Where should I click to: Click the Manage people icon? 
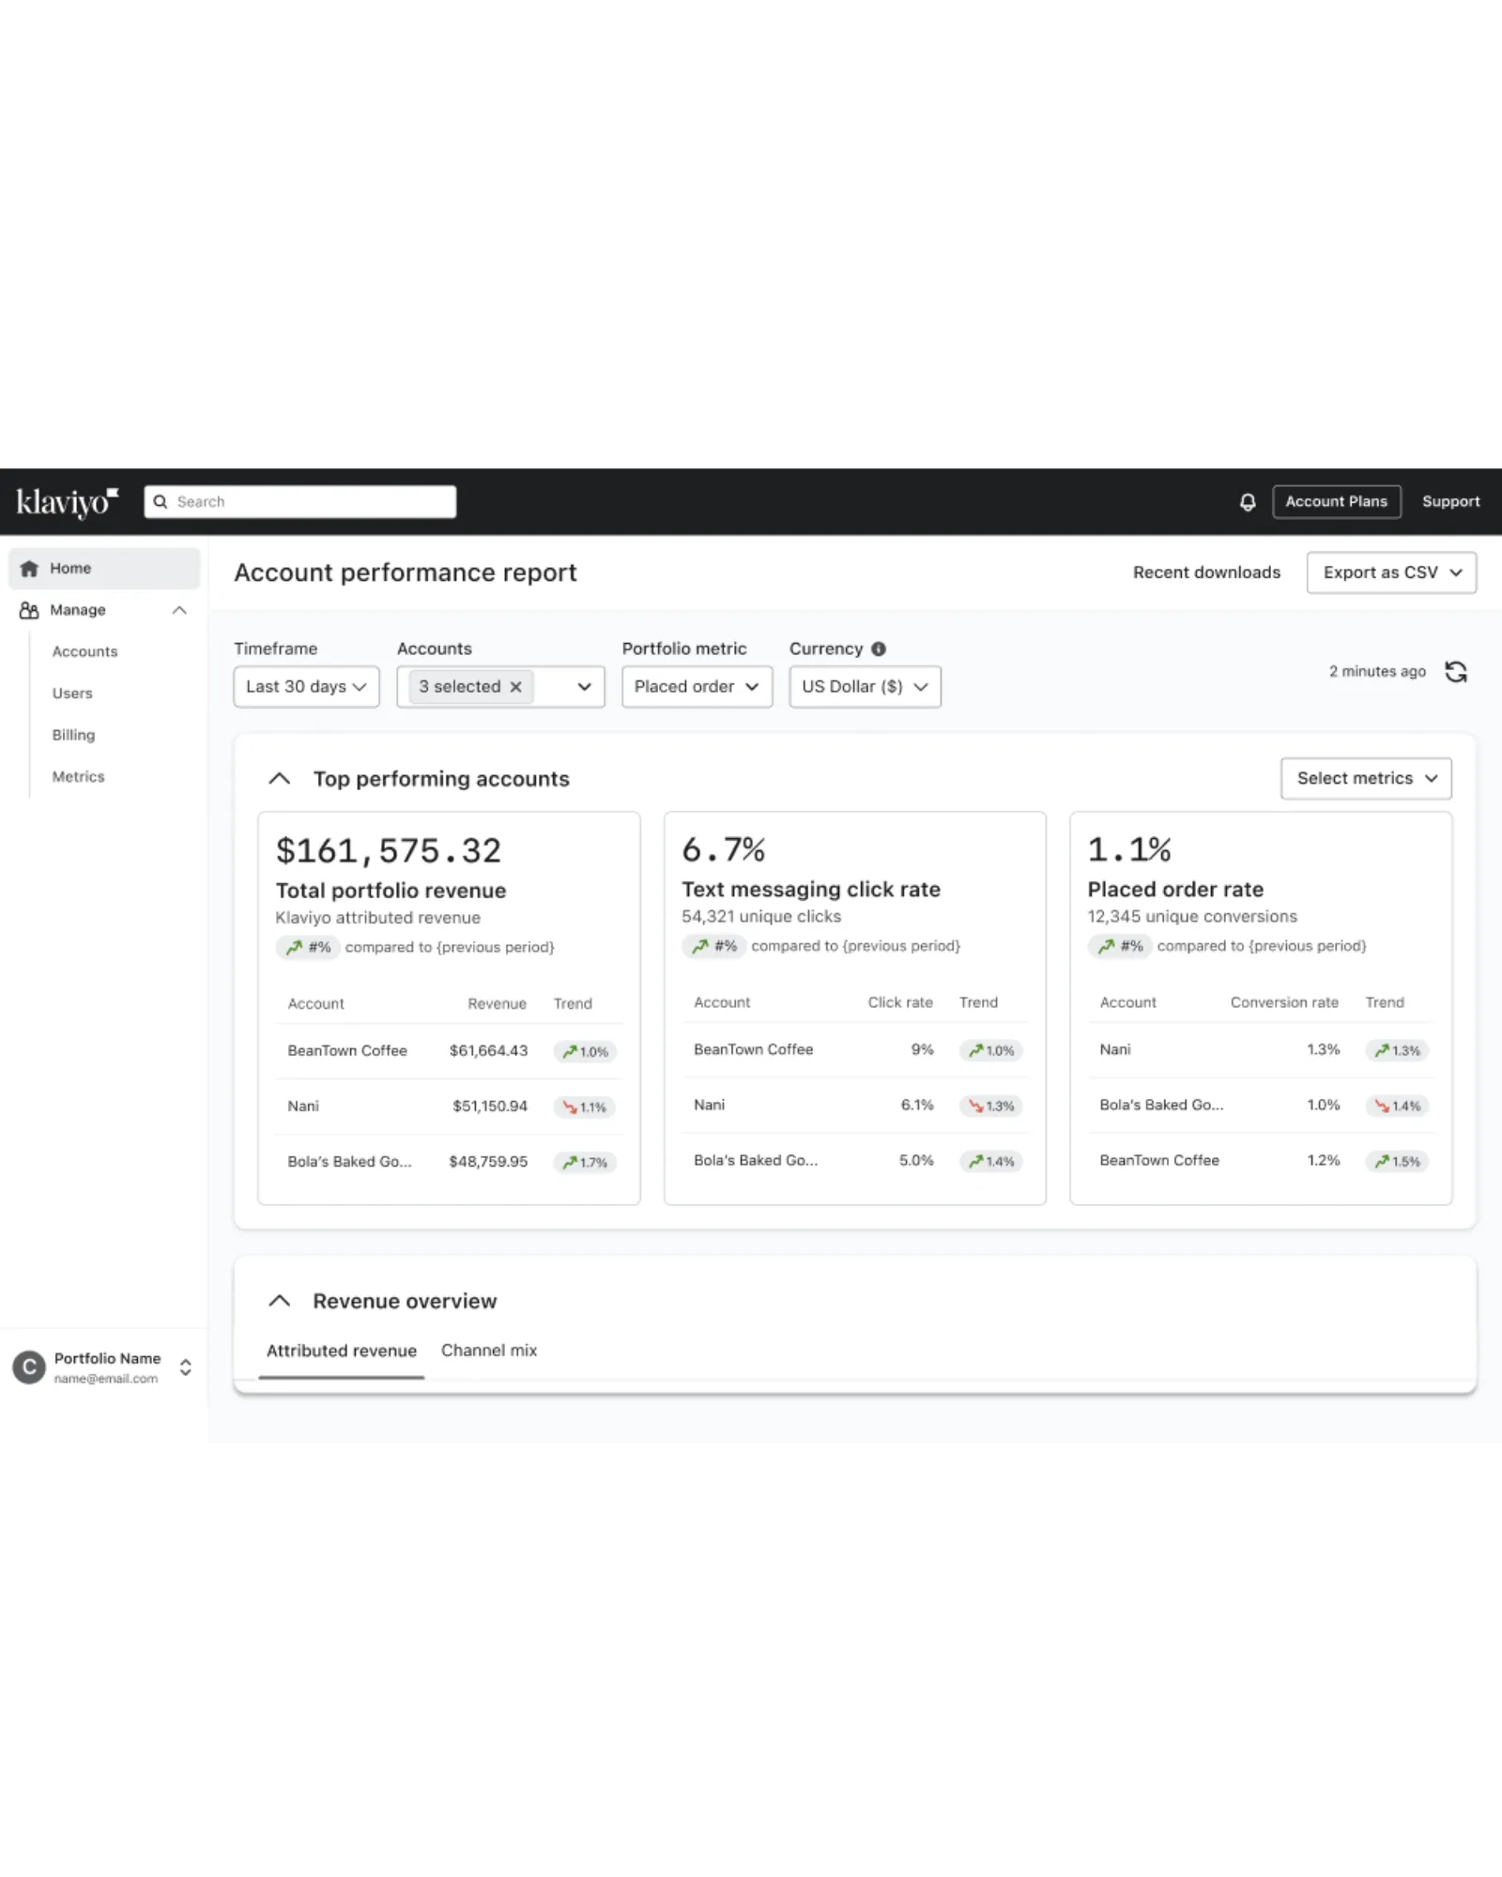[x=29, y=610]
